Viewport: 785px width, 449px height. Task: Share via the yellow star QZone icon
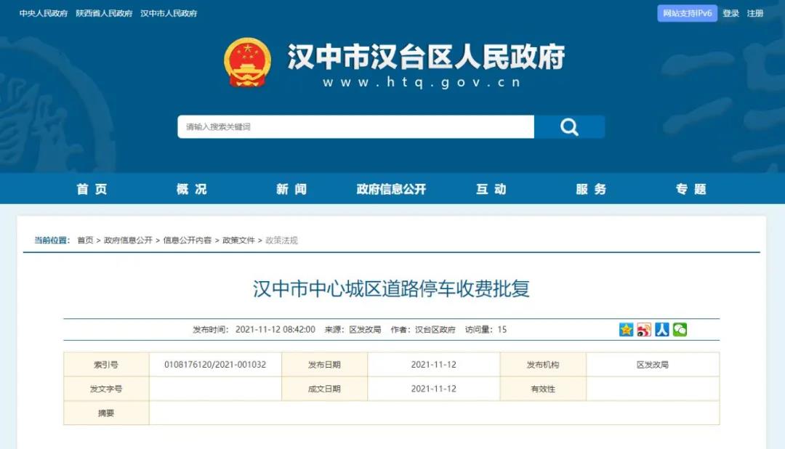click(x=626, y=329)
